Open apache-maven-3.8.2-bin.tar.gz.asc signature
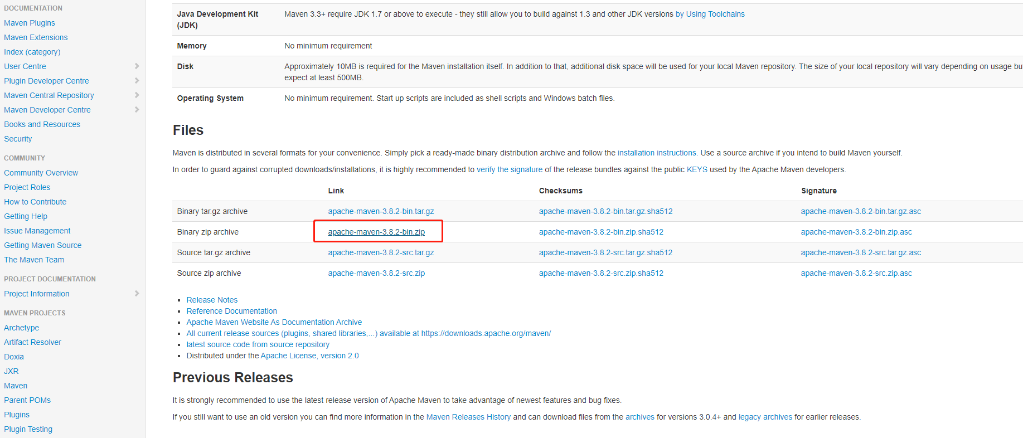The height and width of the screenshot is (438, 1023). 861,211
